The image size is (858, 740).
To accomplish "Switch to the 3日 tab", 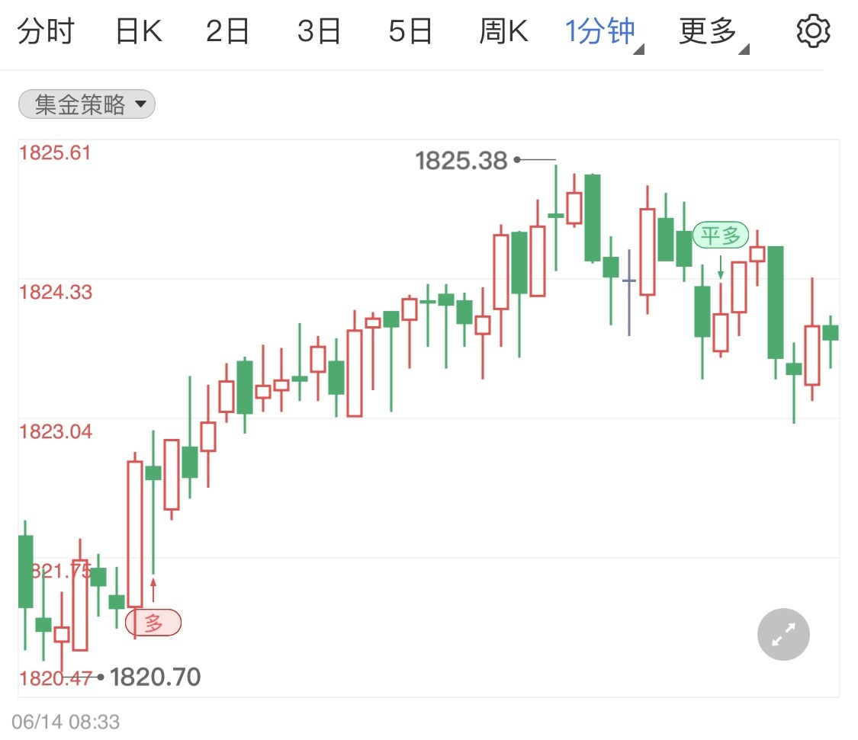I will pyautogui.click(x=319, y=31).
